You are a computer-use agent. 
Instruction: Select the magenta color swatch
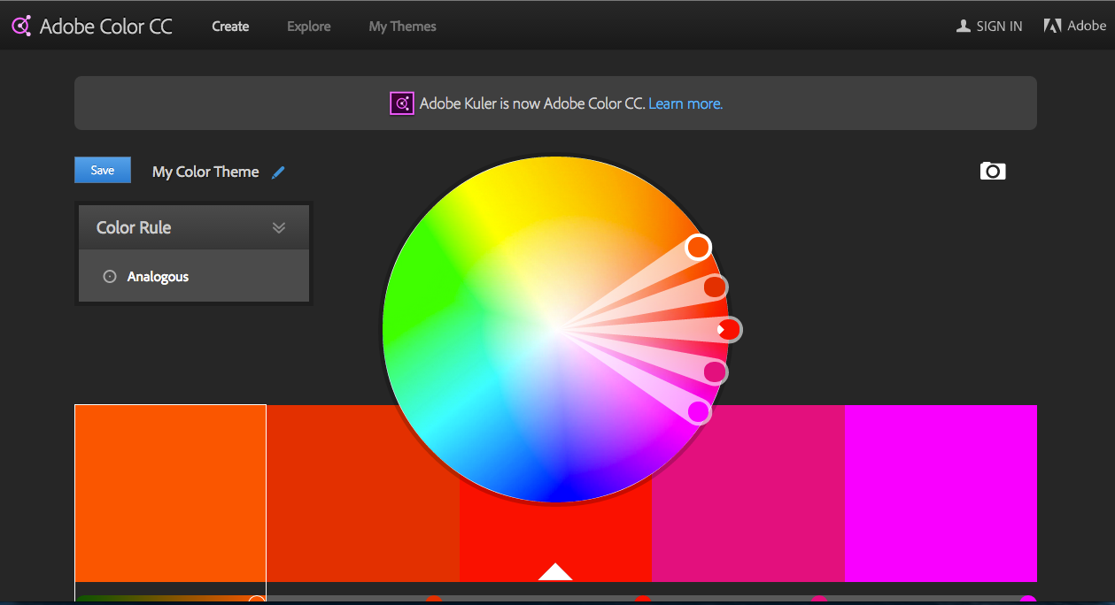coord(941,493)
